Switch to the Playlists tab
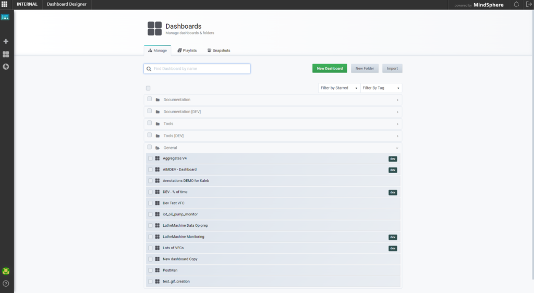This screenshot has height=293, width=534. tap(187, 51)
